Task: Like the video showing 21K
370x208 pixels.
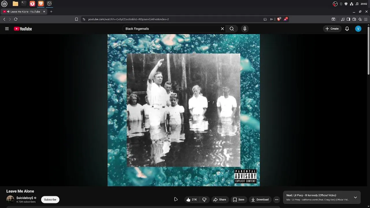Action: coord(192,200)
